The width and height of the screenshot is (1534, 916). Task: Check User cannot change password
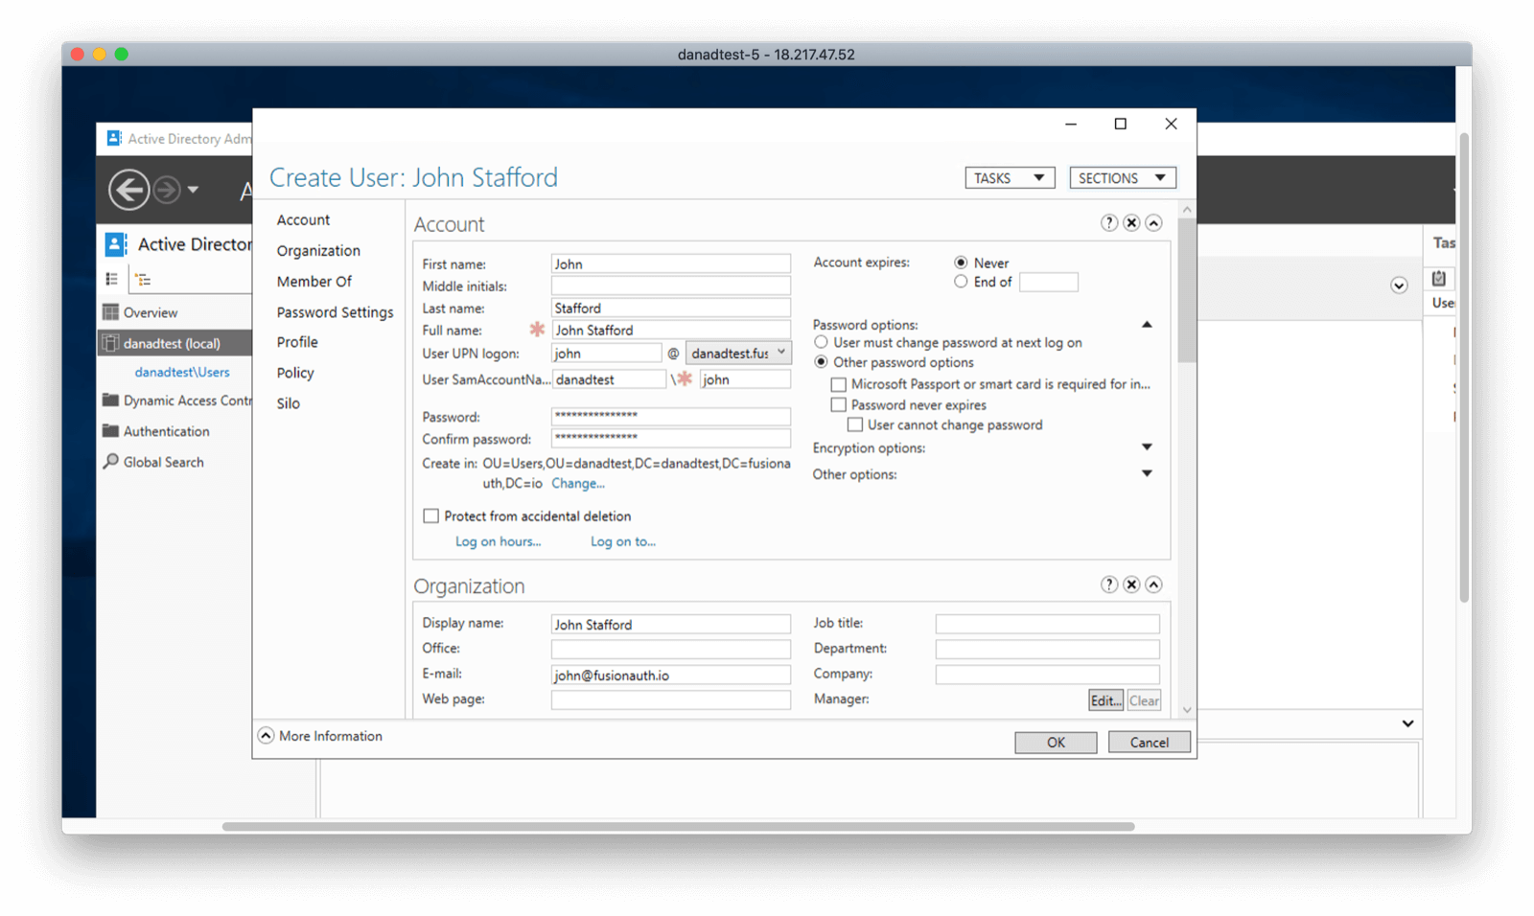855,424
